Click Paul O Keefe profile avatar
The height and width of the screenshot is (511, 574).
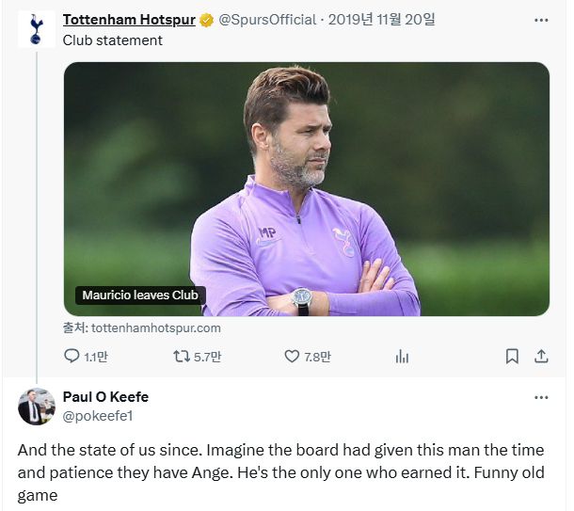36,407
